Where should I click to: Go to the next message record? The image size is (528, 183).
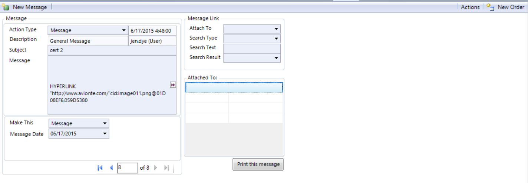(156, 168)
